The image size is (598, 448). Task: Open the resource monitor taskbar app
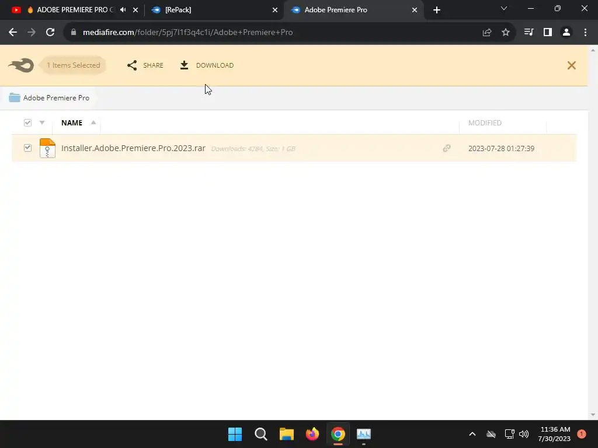(x=364, y=434)
